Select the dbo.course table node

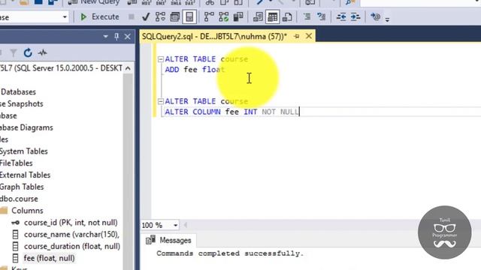tap(19, 199)
